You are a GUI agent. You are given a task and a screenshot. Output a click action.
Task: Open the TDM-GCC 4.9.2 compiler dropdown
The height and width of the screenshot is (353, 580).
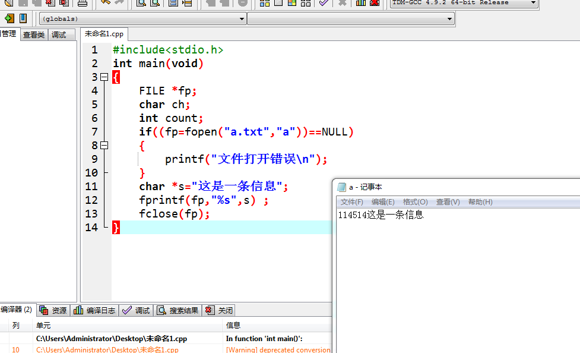click(x=464, y=2)
